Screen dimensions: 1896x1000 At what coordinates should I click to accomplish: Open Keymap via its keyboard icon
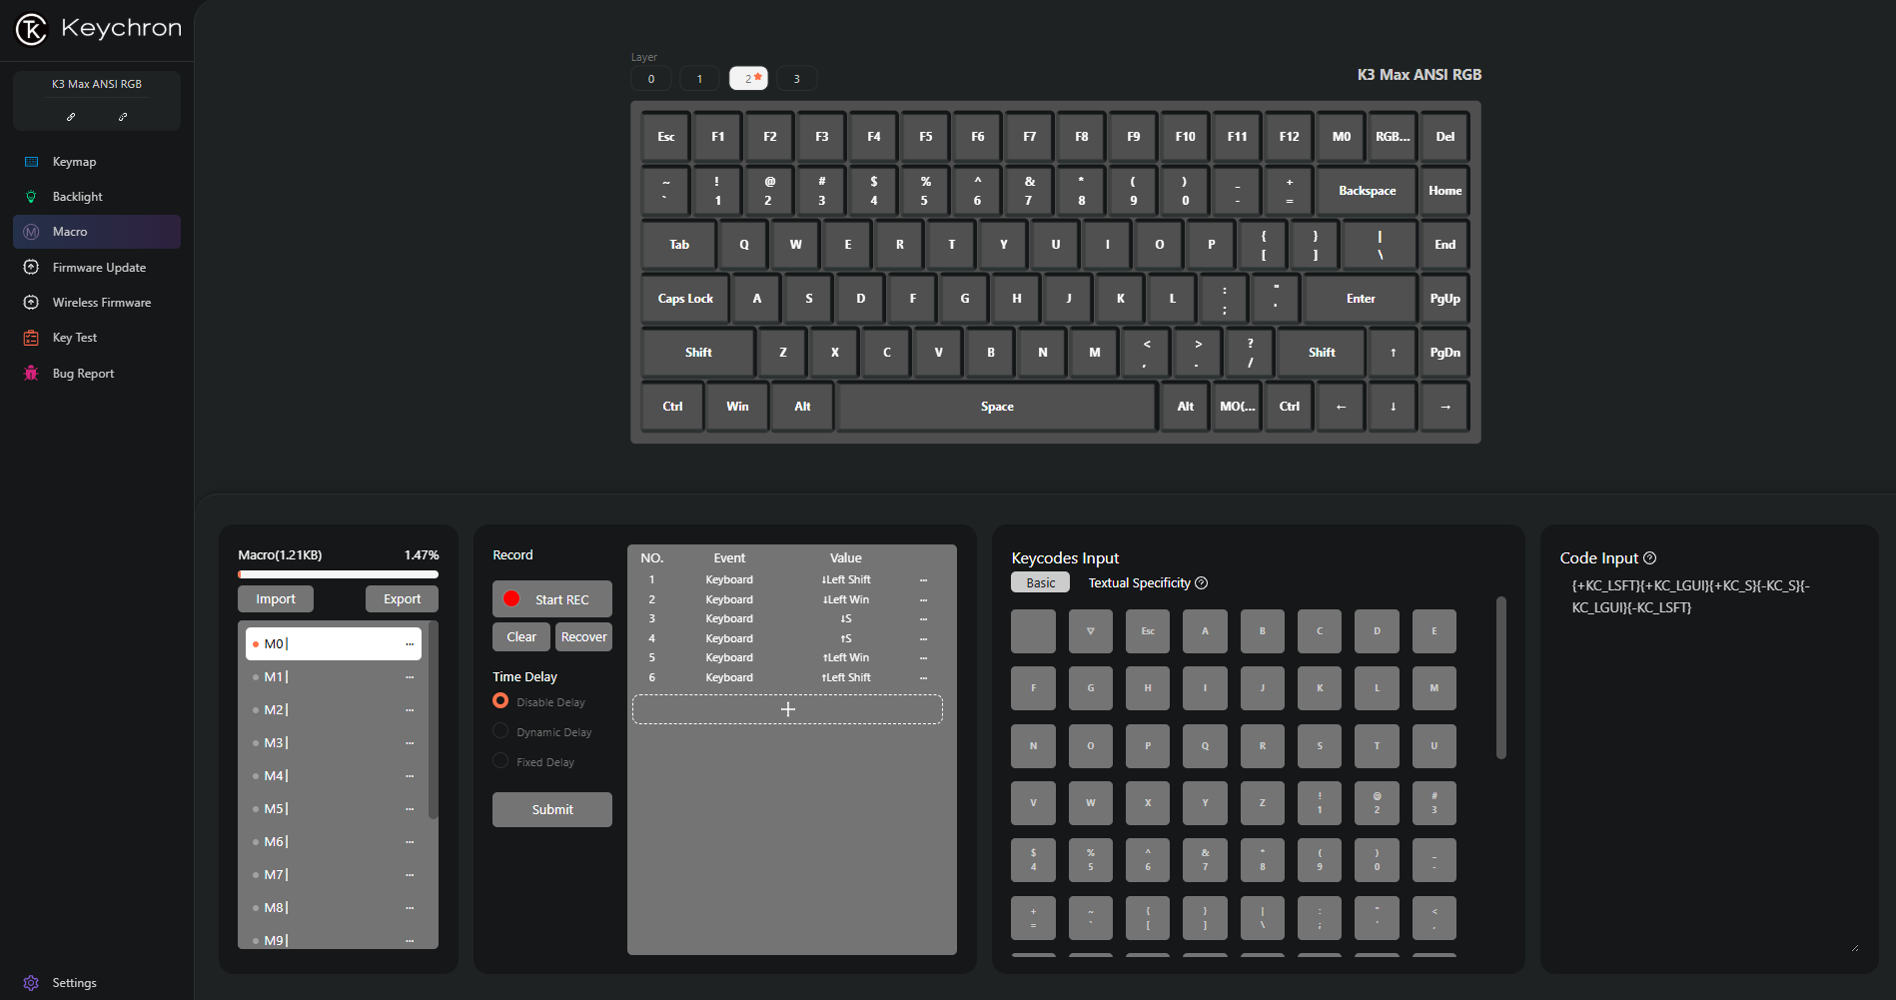click(31, 162)
